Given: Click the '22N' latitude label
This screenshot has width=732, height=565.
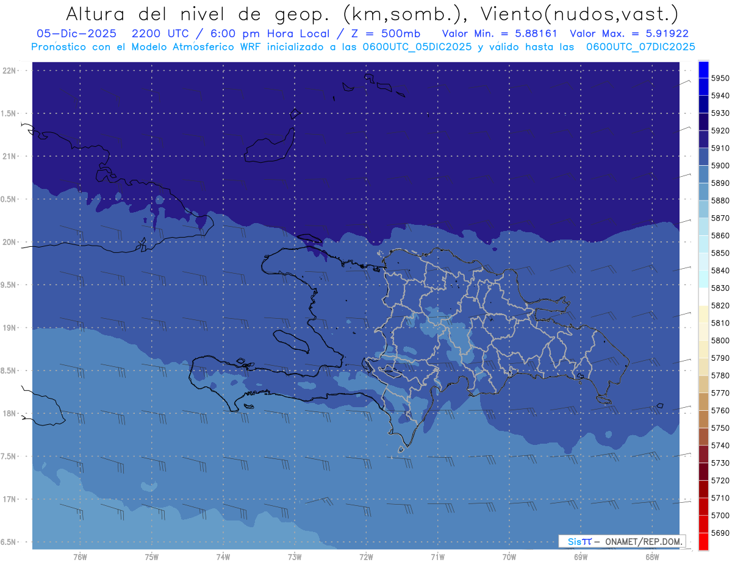Looking at the screenshot, I should pyautogui.click(x=9, y=71).
